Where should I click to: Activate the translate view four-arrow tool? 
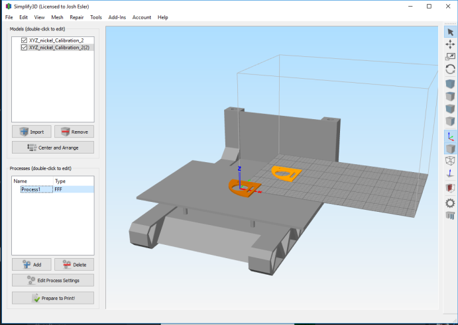tap(450, 44)
